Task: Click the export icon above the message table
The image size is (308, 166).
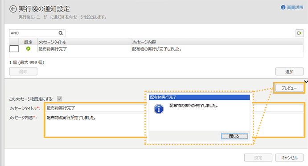Action: (x=300, y=33)
